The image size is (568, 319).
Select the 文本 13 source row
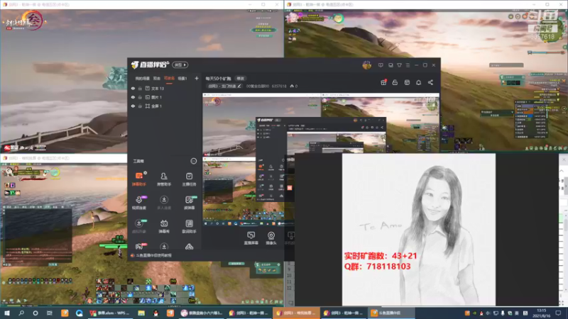pos(165,88)
